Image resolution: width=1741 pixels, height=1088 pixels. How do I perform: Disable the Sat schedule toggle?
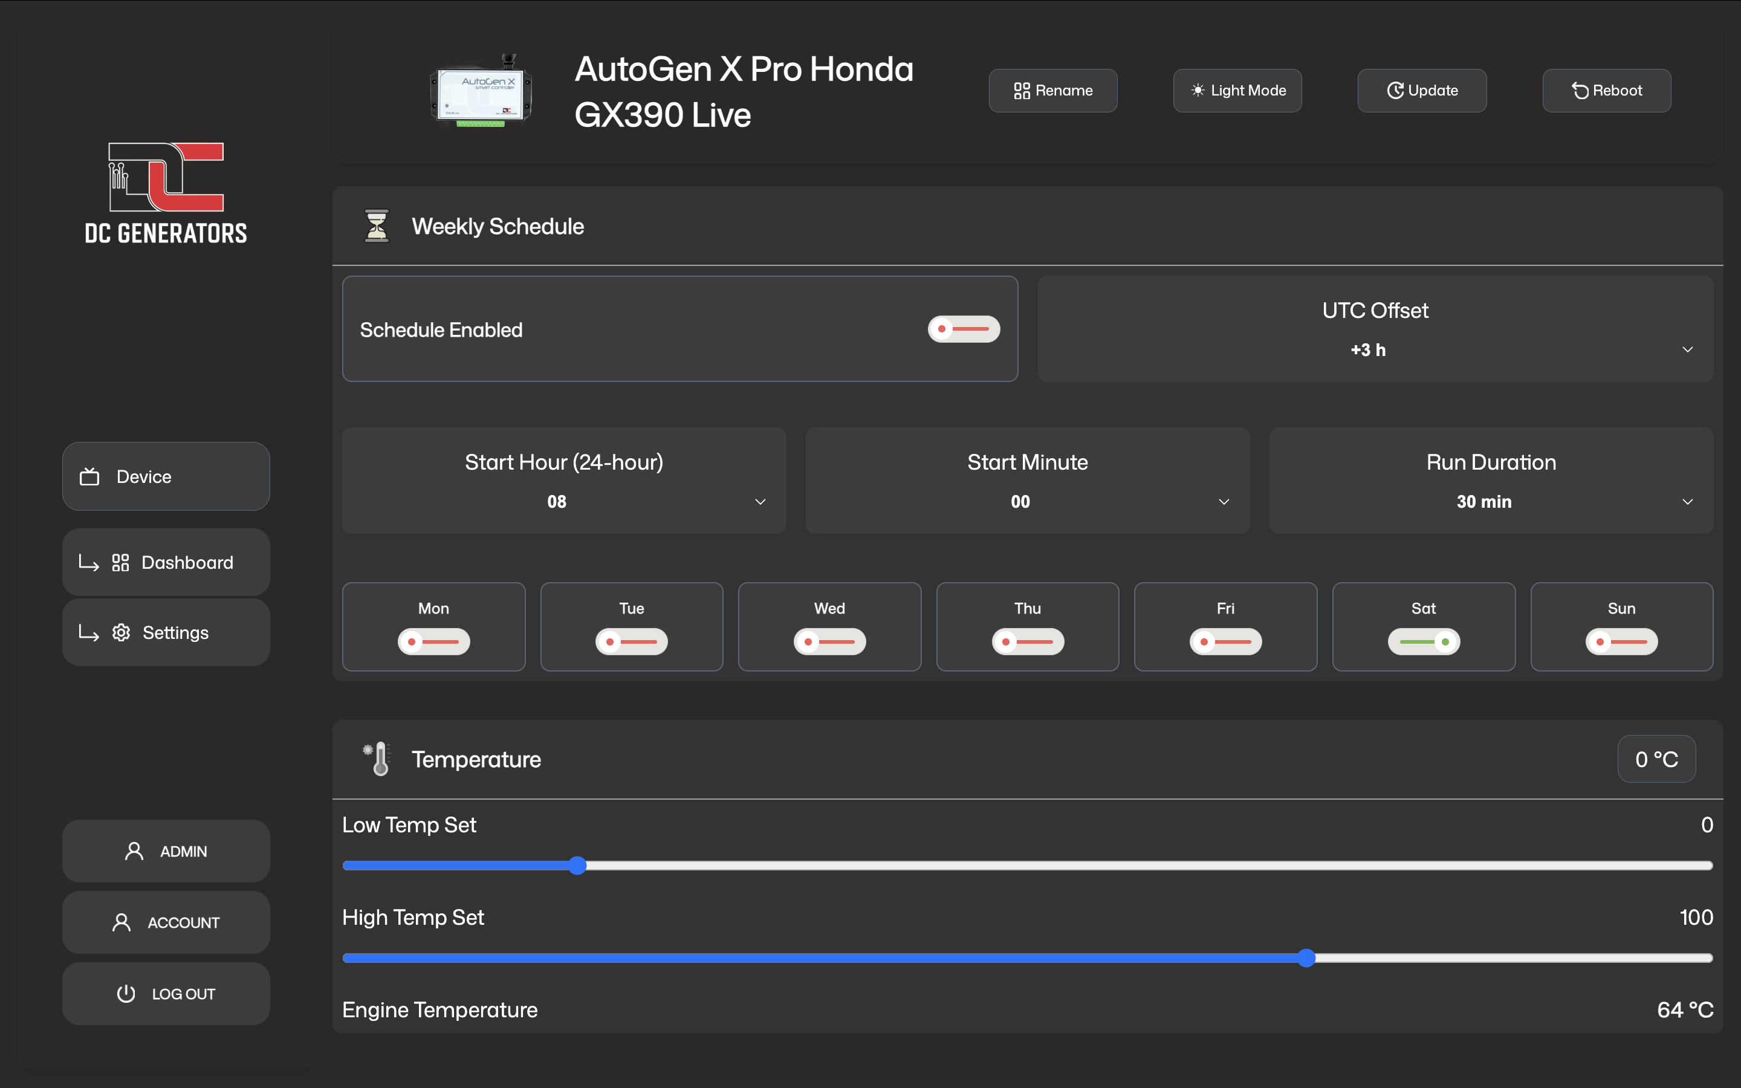[x=1424, y=641]
